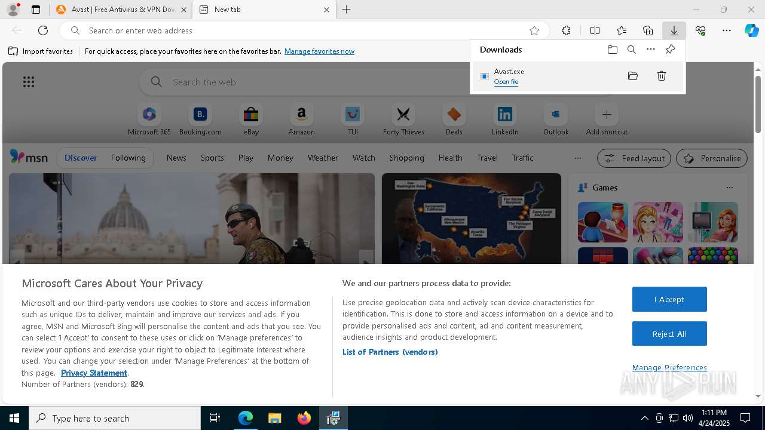Close the New tab tab
This screenshot has width=765, height=430.
point(326,10)
